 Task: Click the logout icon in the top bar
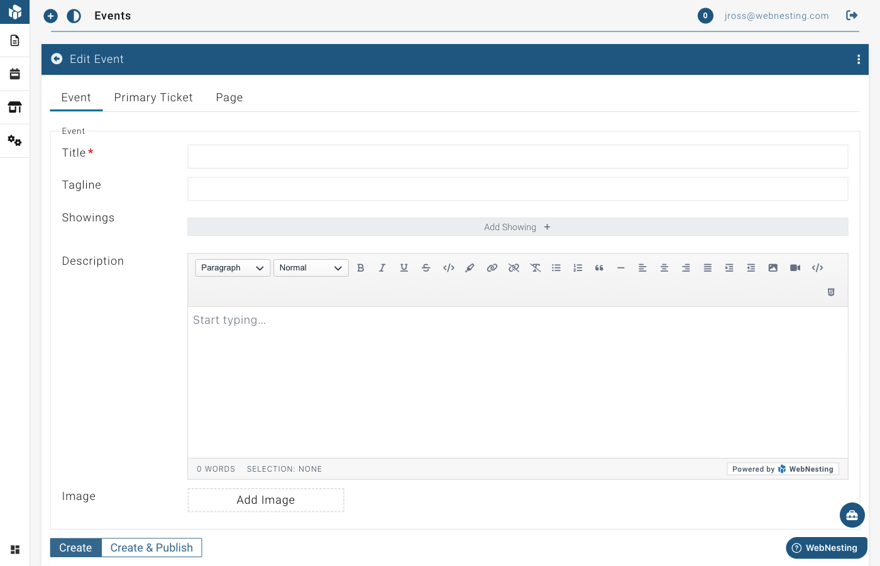tap(852, 15)
